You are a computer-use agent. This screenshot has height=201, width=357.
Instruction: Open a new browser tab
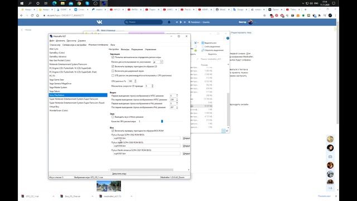coord(305,9)
